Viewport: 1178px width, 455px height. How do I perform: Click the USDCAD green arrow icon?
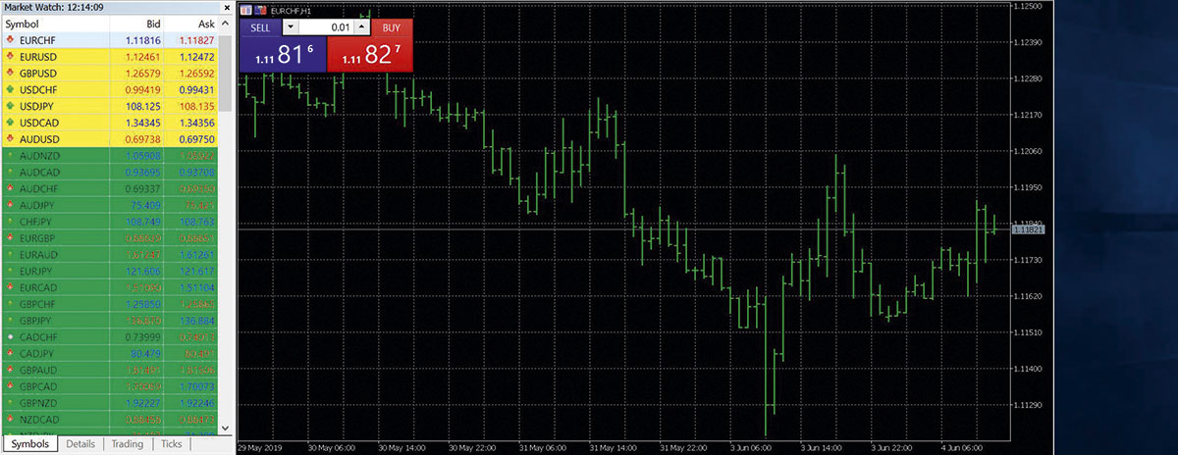9,123
